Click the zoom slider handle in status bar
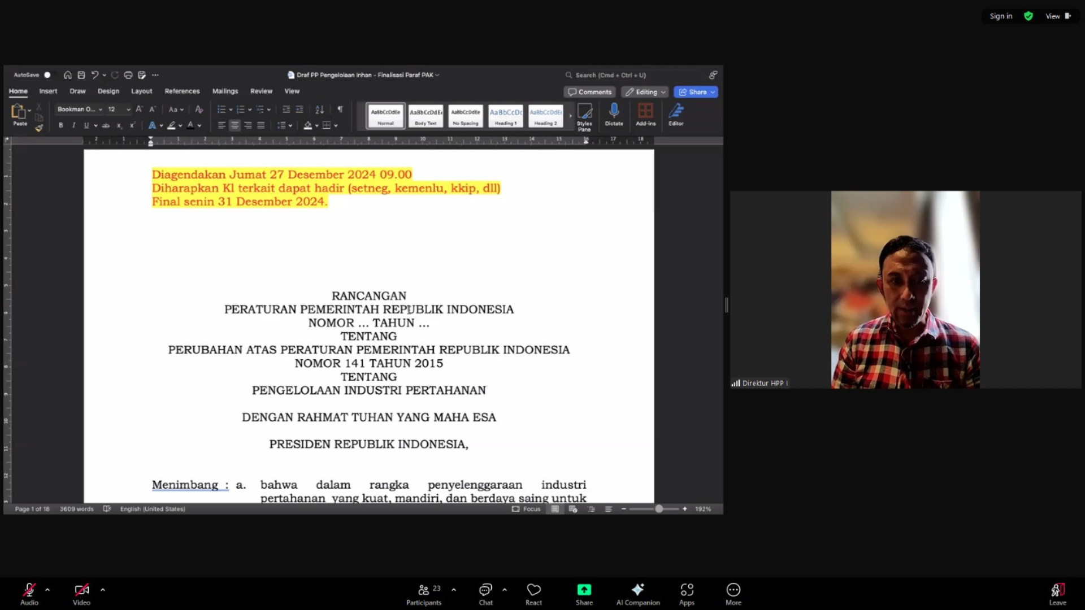 [x=659, y=509]
